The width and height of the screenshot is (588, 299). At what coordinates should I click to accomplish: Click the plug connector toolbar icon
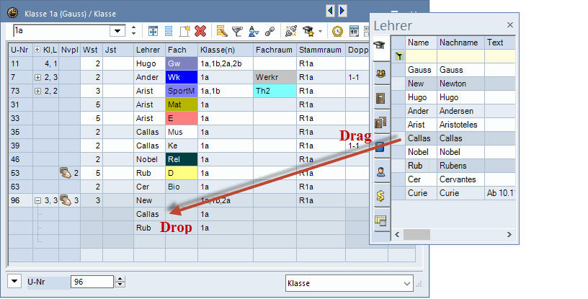(291, 31)
